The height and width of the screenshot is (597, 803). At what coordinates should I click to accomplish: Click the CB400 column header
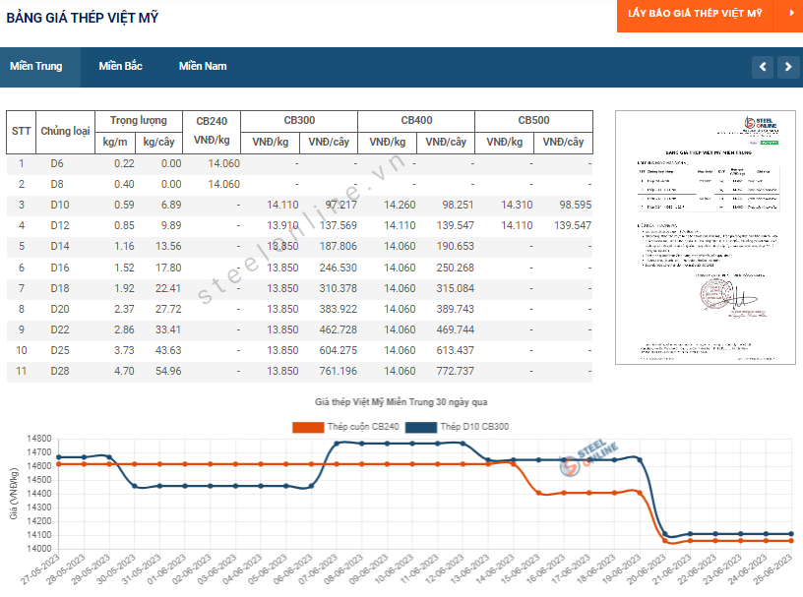pos(416,121)
